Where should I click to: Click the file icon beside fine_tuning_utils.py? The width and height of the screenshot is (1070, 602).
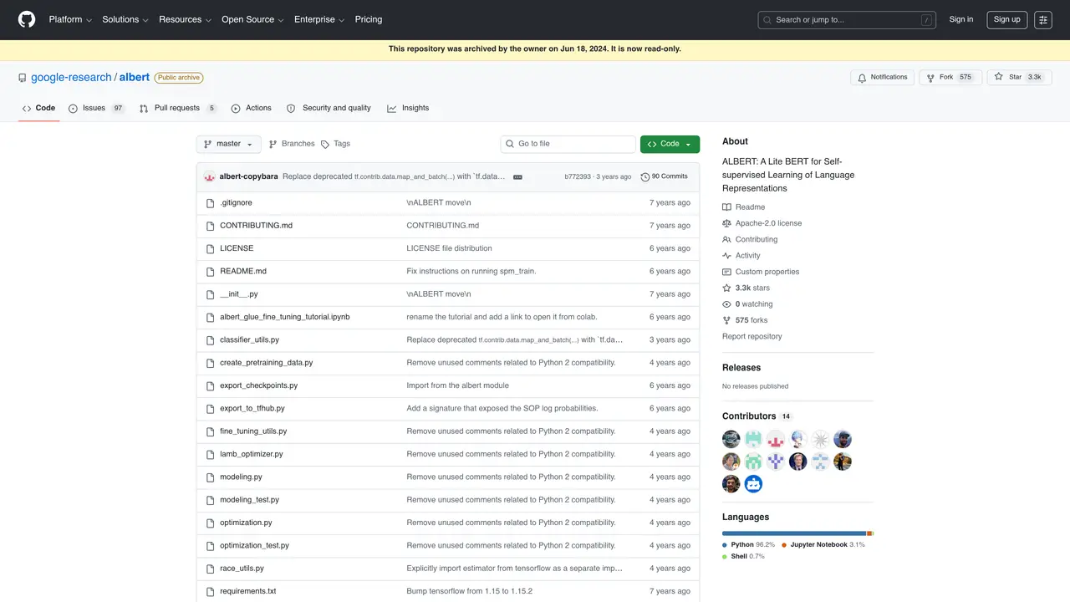[x=211, y=431]
